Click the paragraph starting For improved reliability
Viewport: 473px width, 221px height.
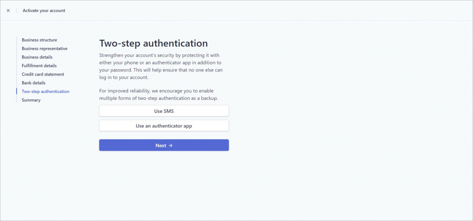(x=159, y=94)
